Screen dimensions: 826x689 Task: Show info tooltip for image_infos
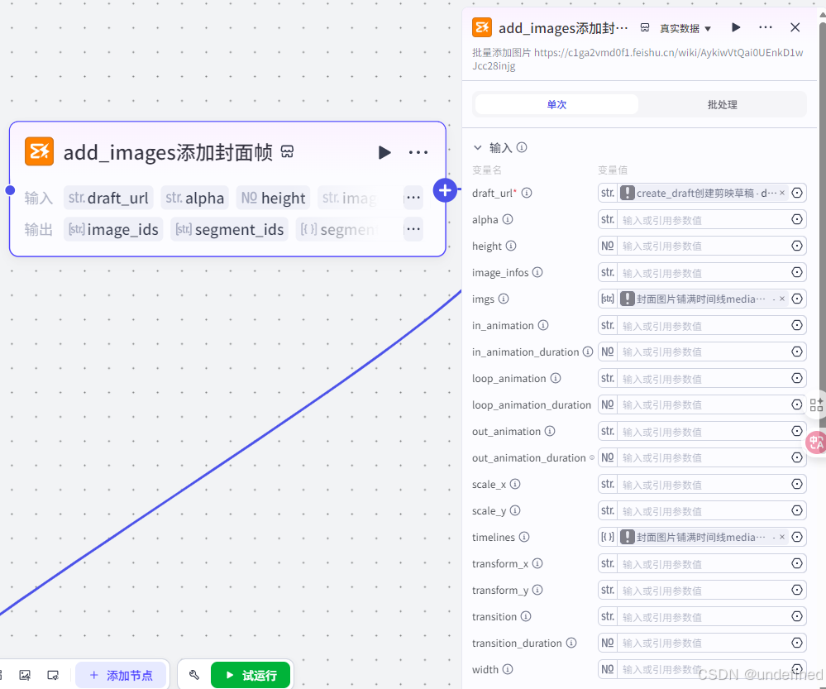coord(537,272)
